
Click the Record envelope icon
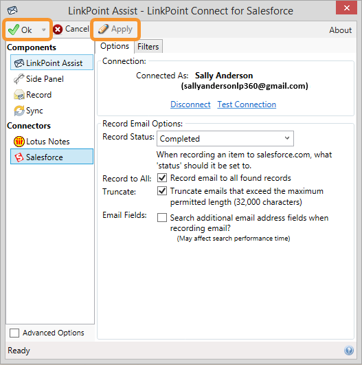tap(19, 95)
